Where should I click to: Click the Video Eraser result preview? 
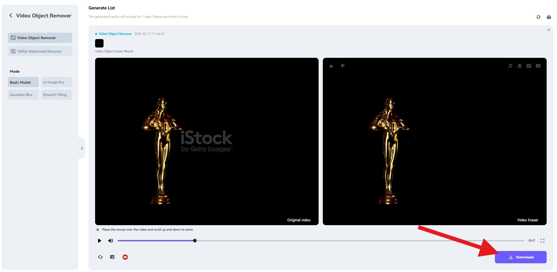pyautogui.click(x=435, y=141)
